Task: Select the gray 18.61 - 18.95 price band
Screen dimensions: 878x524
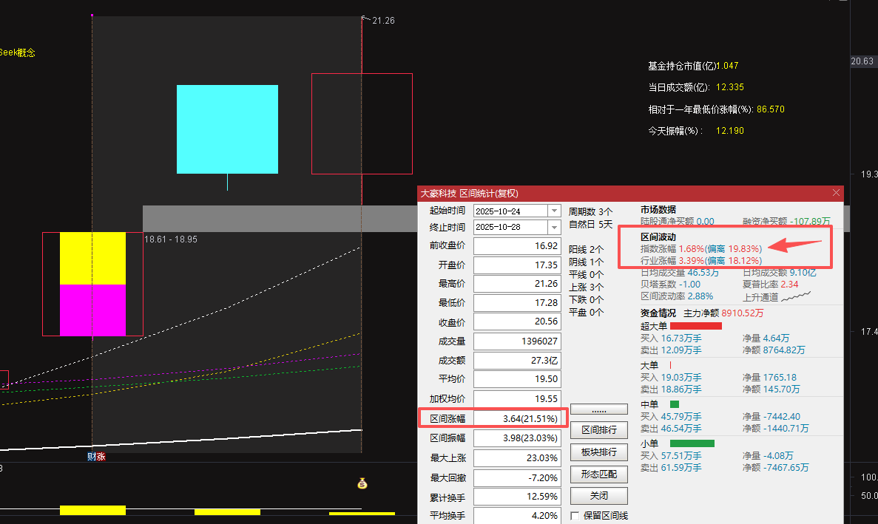Action: pyautogui.click(x=281, y=219)
